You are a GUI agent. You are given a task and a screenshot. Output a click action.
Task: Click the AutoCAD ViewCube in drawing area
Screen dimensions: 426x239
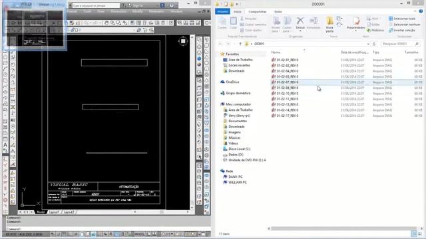tap(183, 41)
